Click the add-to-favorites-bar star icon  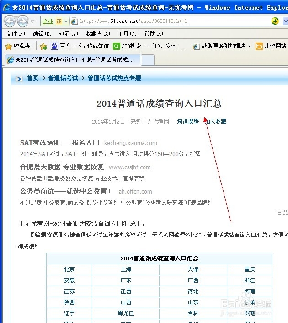tap(43, 46)
